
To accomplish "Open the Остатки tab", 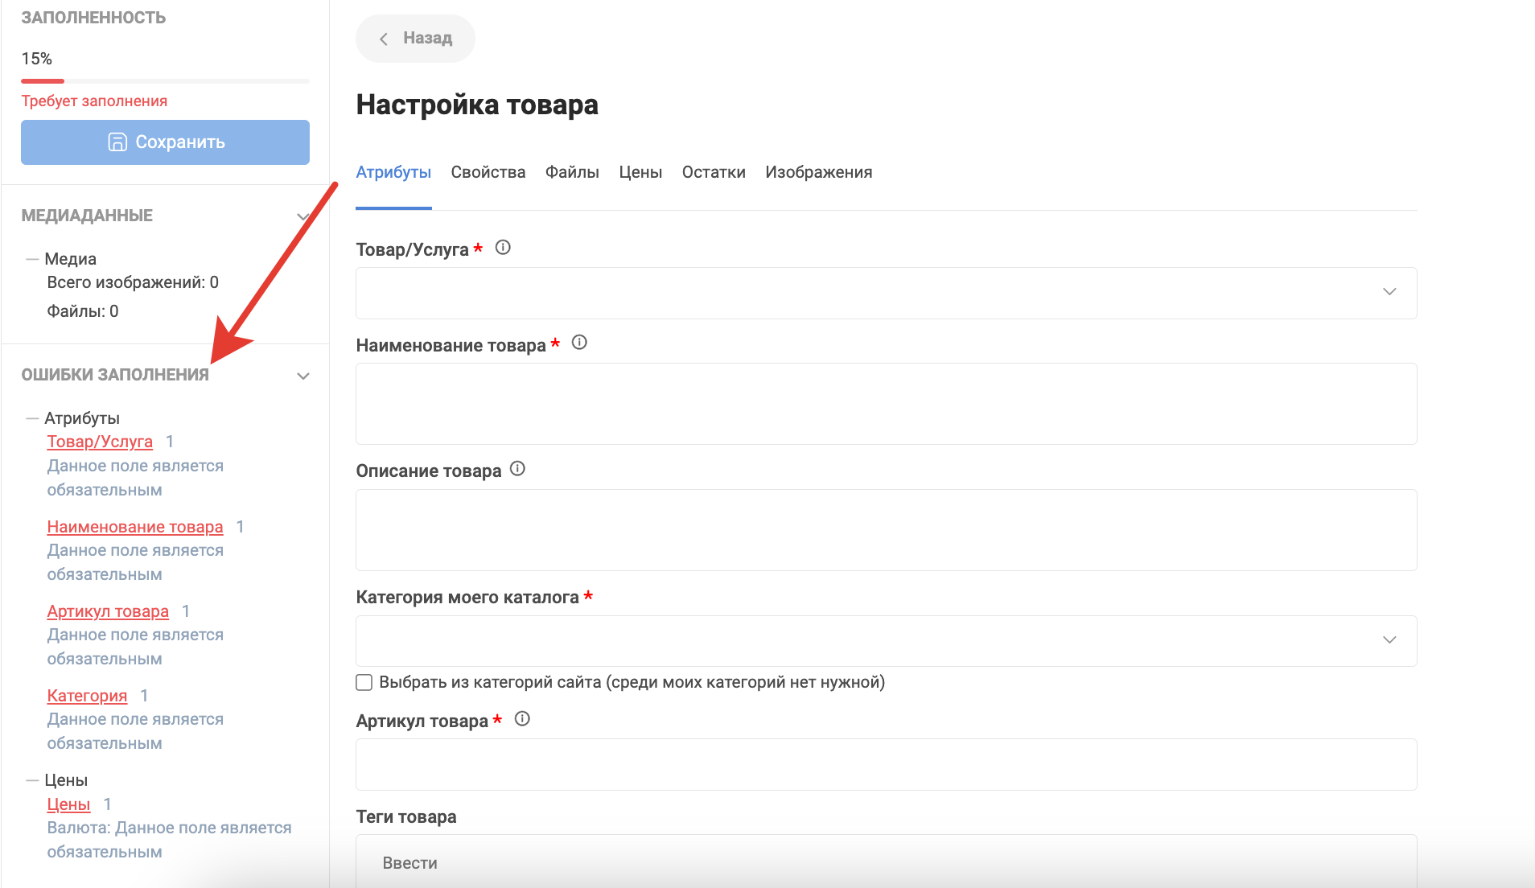I will 713,172.
